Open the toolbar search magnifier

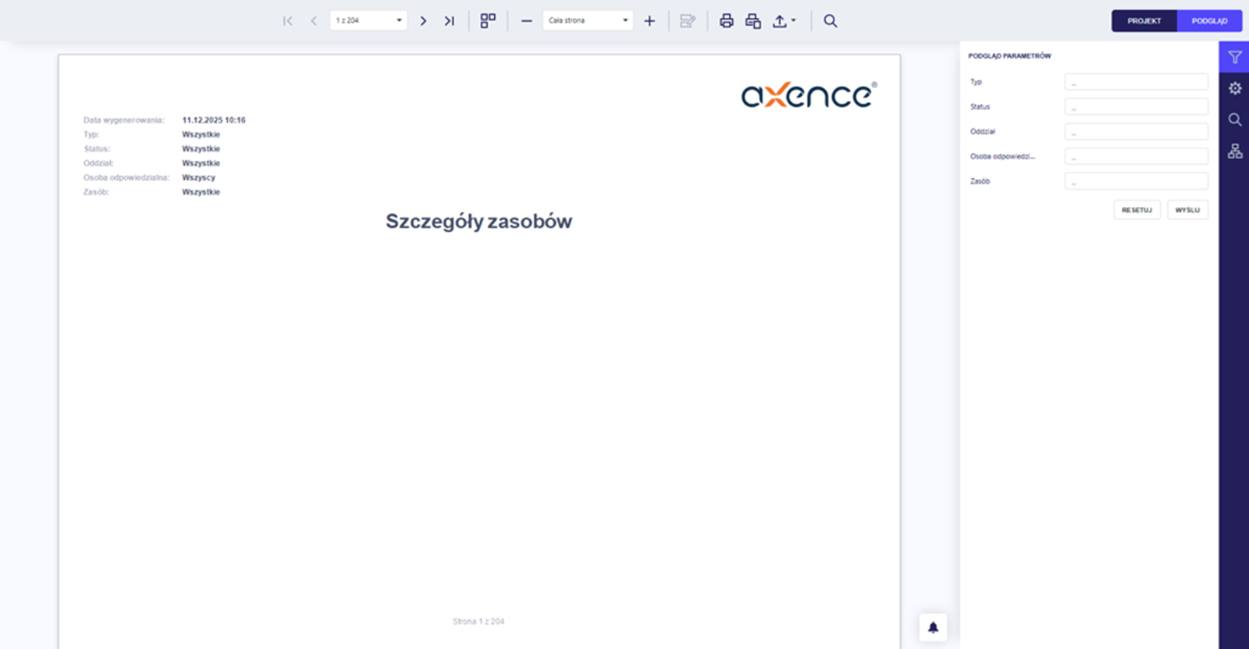pyautogui.click(x=831, y=21)
